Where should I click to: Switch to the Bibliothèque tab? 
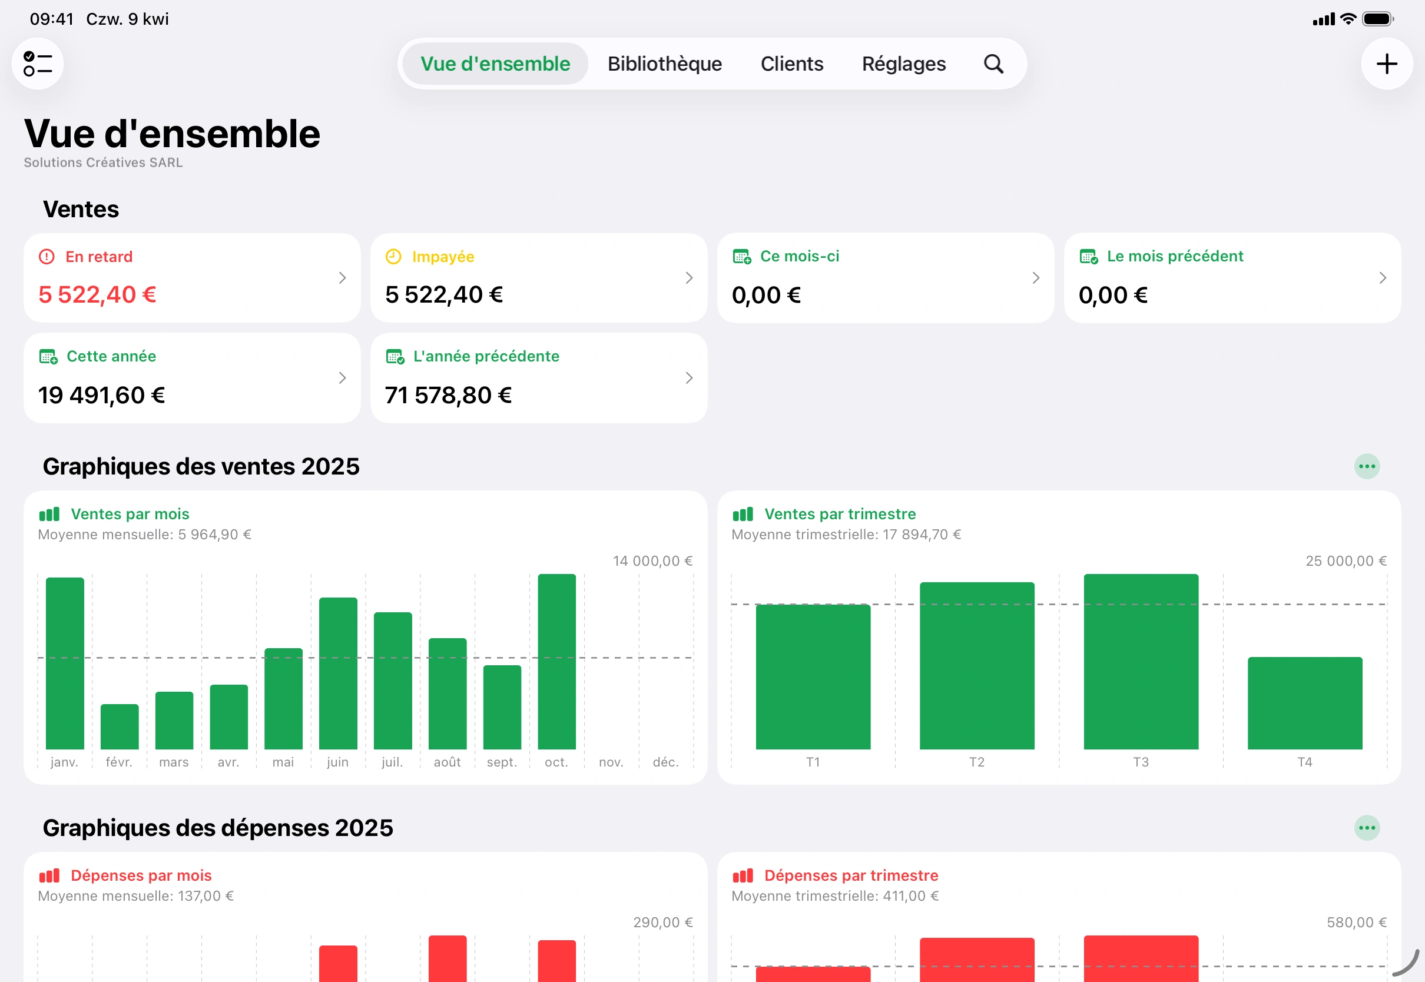664,64
